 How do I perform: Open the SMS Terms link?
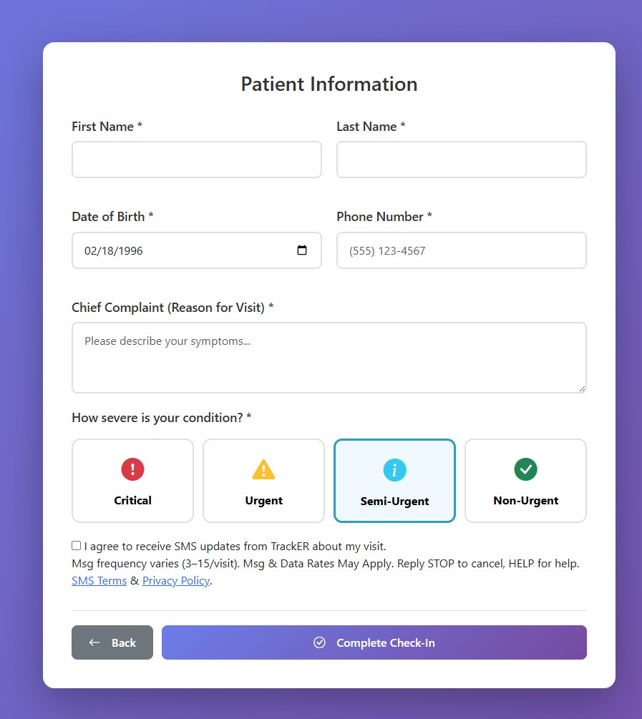pyautogui.click(x=99, y=580)
